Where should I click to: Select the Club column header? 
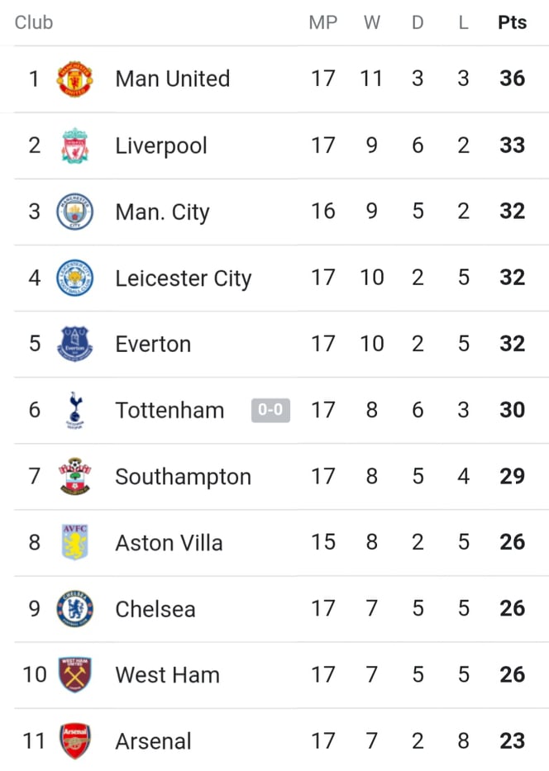click(x=33, y=22)
